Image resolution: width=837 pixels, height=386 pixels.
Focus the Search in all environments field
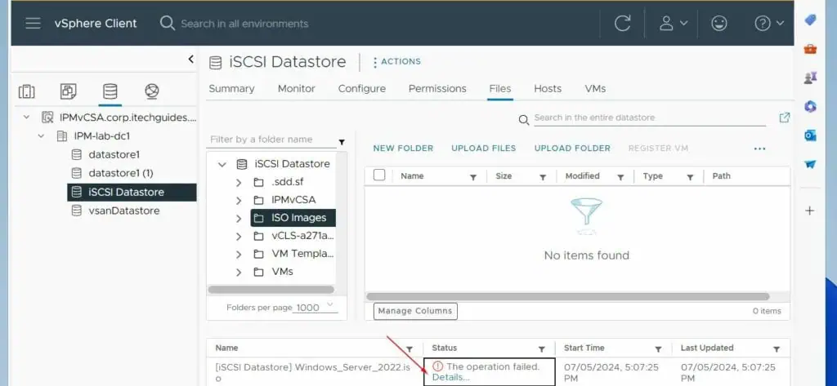[244, 24]
